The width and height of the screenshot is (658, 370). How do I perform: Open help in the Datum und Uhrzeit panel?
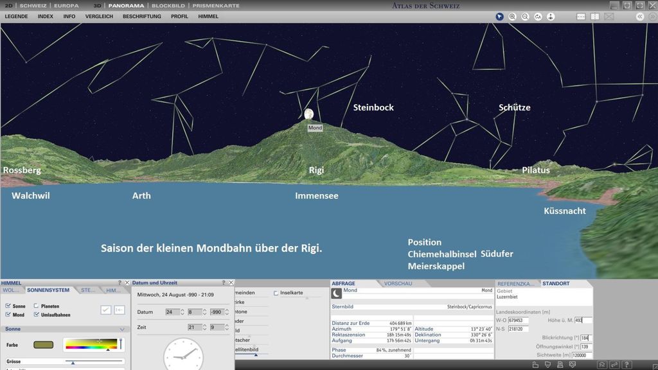click(x=223, y=283)
